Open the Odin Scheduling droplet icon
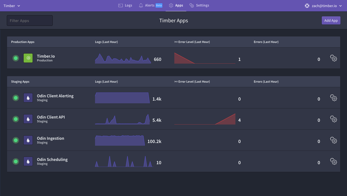This screenshot has height=196, width=347. [x=28, y=161]
